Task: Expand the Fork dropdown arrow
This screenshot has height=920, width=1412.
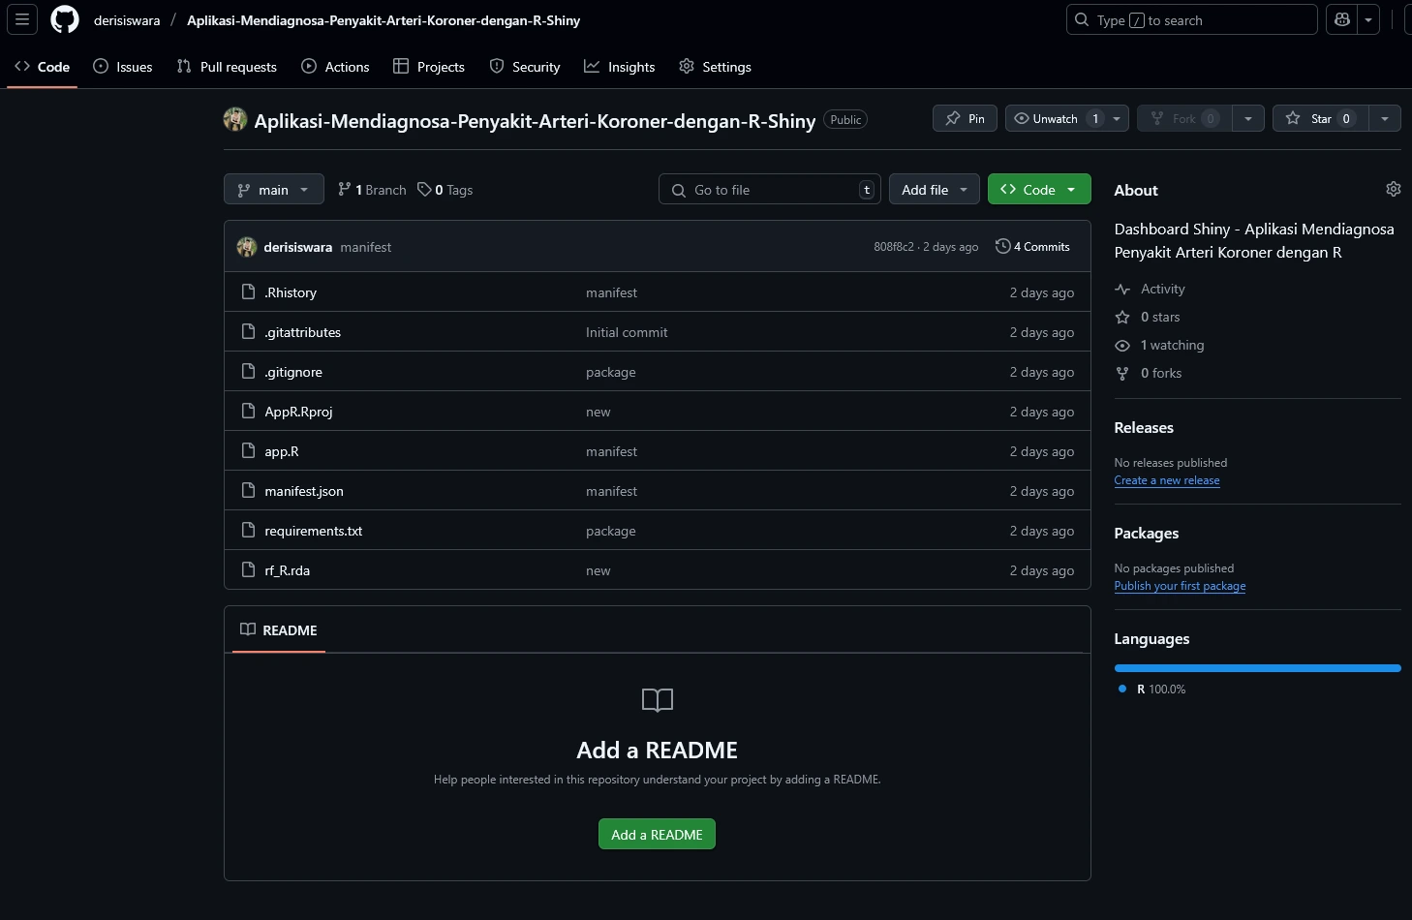Action: coord(1248,118)
